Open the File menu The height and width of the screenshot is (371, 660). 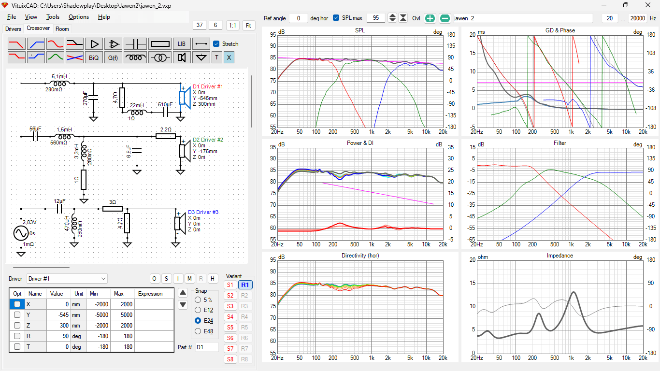tap(11, 17)
